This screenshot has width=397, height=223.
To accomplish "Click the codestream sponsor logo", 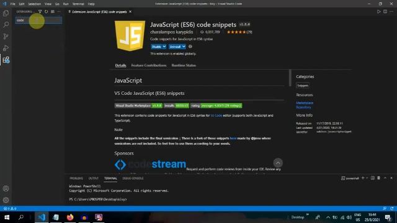I will pyautogui.click(x=150, y=164).
